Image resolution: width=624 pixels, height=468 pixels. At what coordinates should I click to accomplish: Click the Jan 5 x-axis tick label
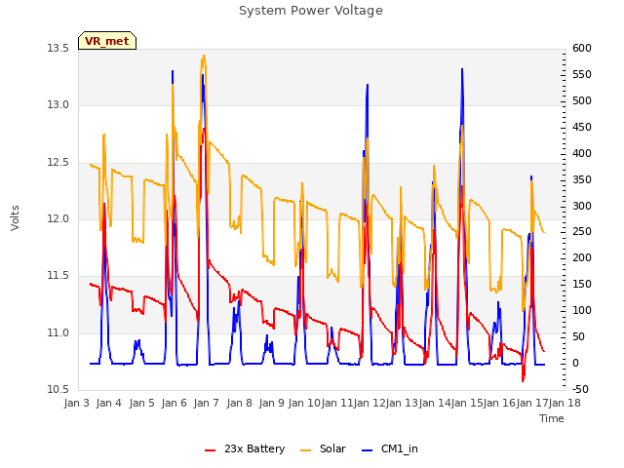coord(141,403)
